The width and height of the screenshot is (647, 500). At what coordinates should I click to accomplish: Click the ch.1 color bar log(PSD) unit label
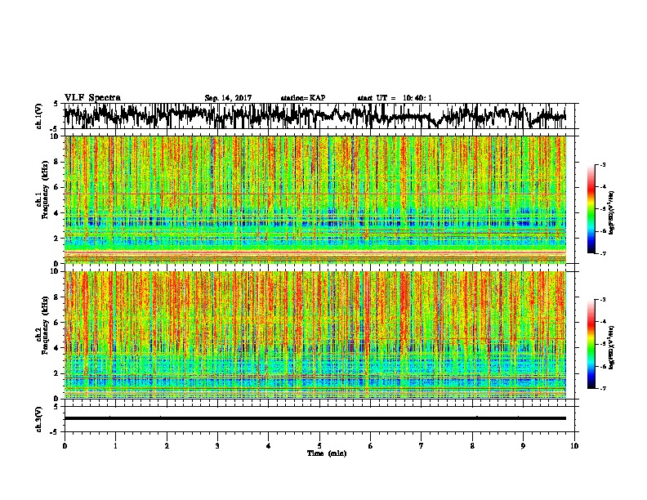click(x=612, y=213)
